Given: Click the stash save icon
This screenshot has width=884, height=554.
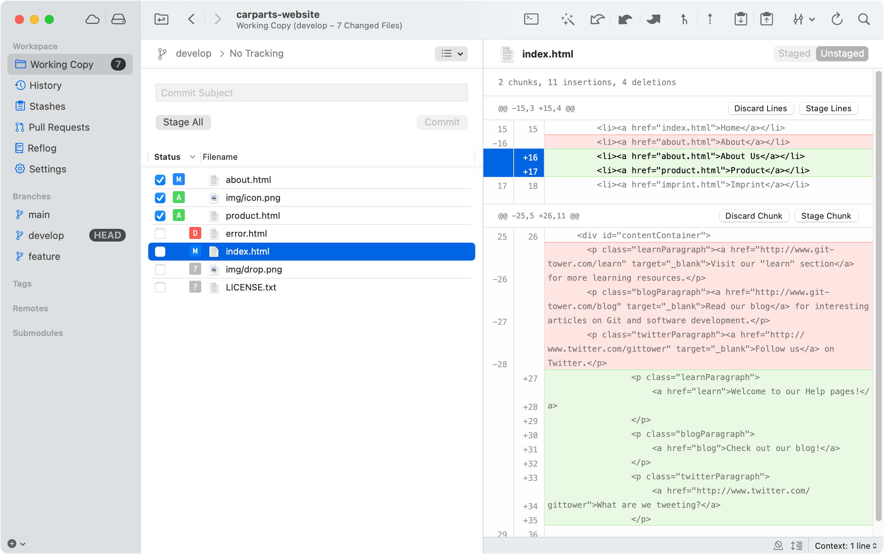Looking at the screenshot, I should (x=741, y=19).
